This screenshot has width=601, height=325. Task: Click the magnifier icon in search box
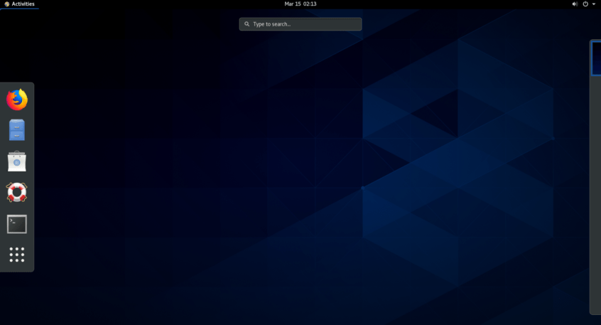[247, 24]
